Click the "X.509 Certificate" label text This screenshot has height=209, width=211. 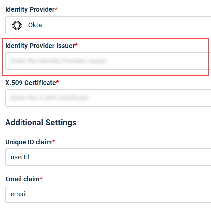click(30, 83)
